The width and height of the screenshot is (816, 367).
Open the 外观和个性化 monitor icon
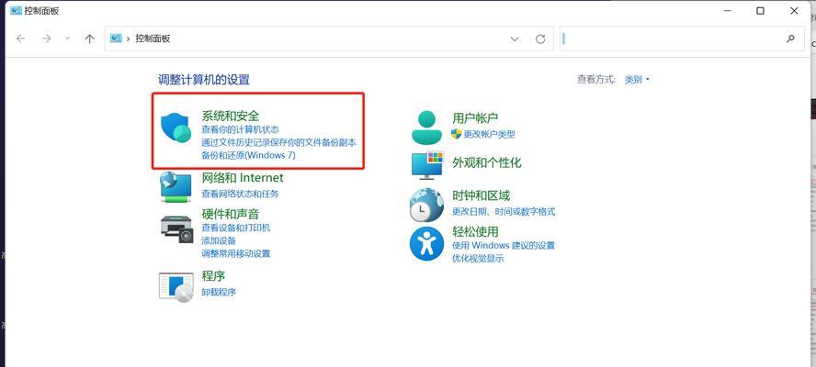(x=426, y=165)
